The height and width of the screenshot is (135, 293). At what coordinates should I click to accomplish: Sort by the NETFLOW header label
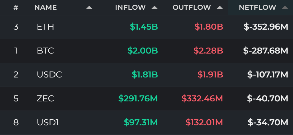click(258, 7)
